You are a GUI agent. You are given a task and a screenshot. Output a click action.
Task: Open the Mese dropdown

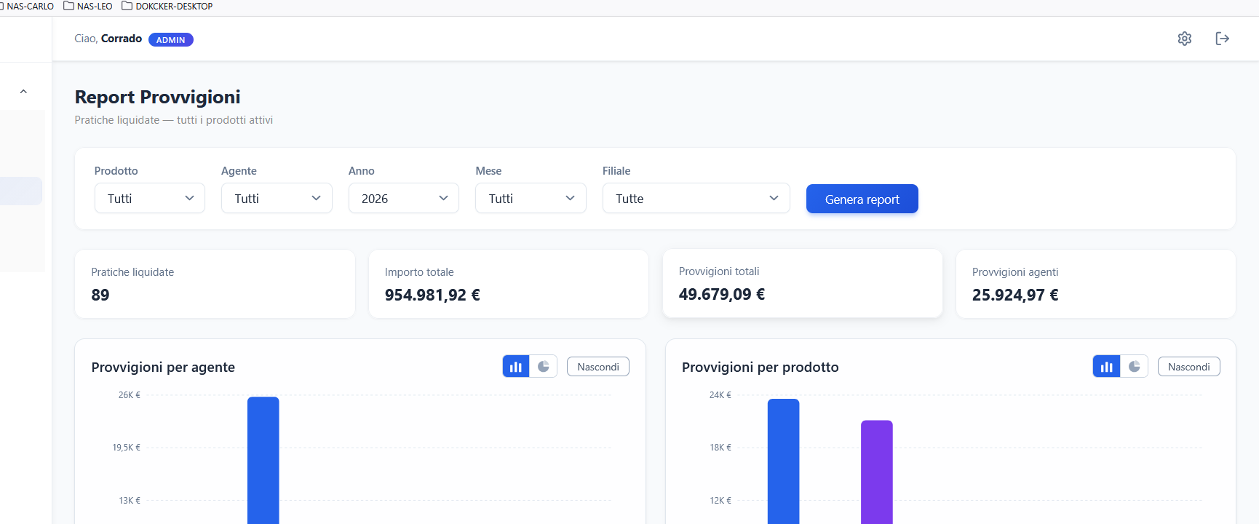[x=531, y=199]
